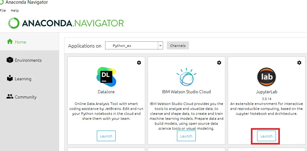
Task: Open the Channels dialog
Action: pos(178,45)
